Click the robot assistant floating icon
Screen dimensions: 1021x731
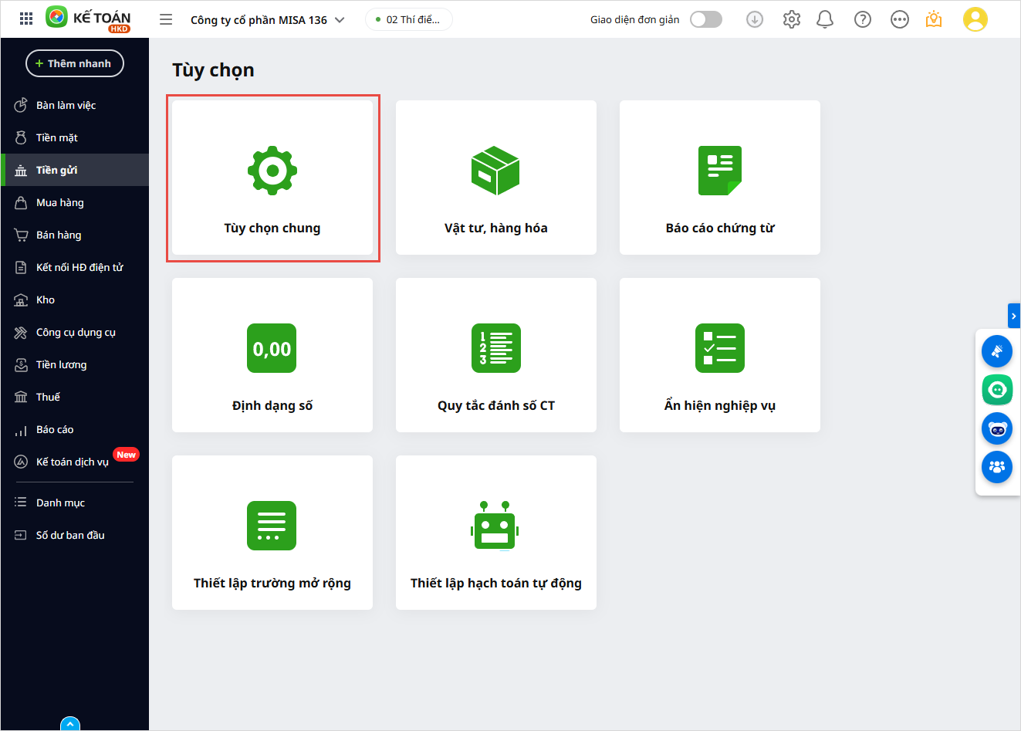pos(996,428)
